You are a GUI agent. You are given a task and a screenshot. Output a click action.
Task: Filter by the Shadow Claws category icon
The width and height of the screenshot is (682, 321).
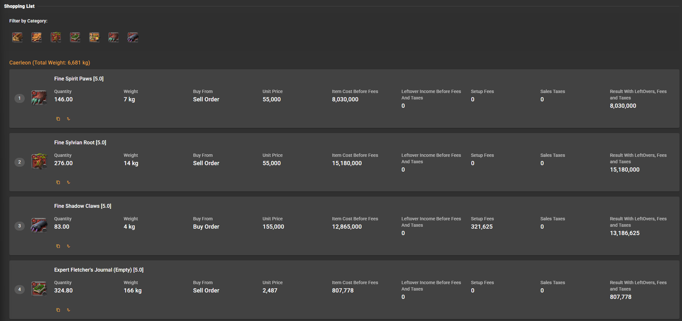pos(133,38)
